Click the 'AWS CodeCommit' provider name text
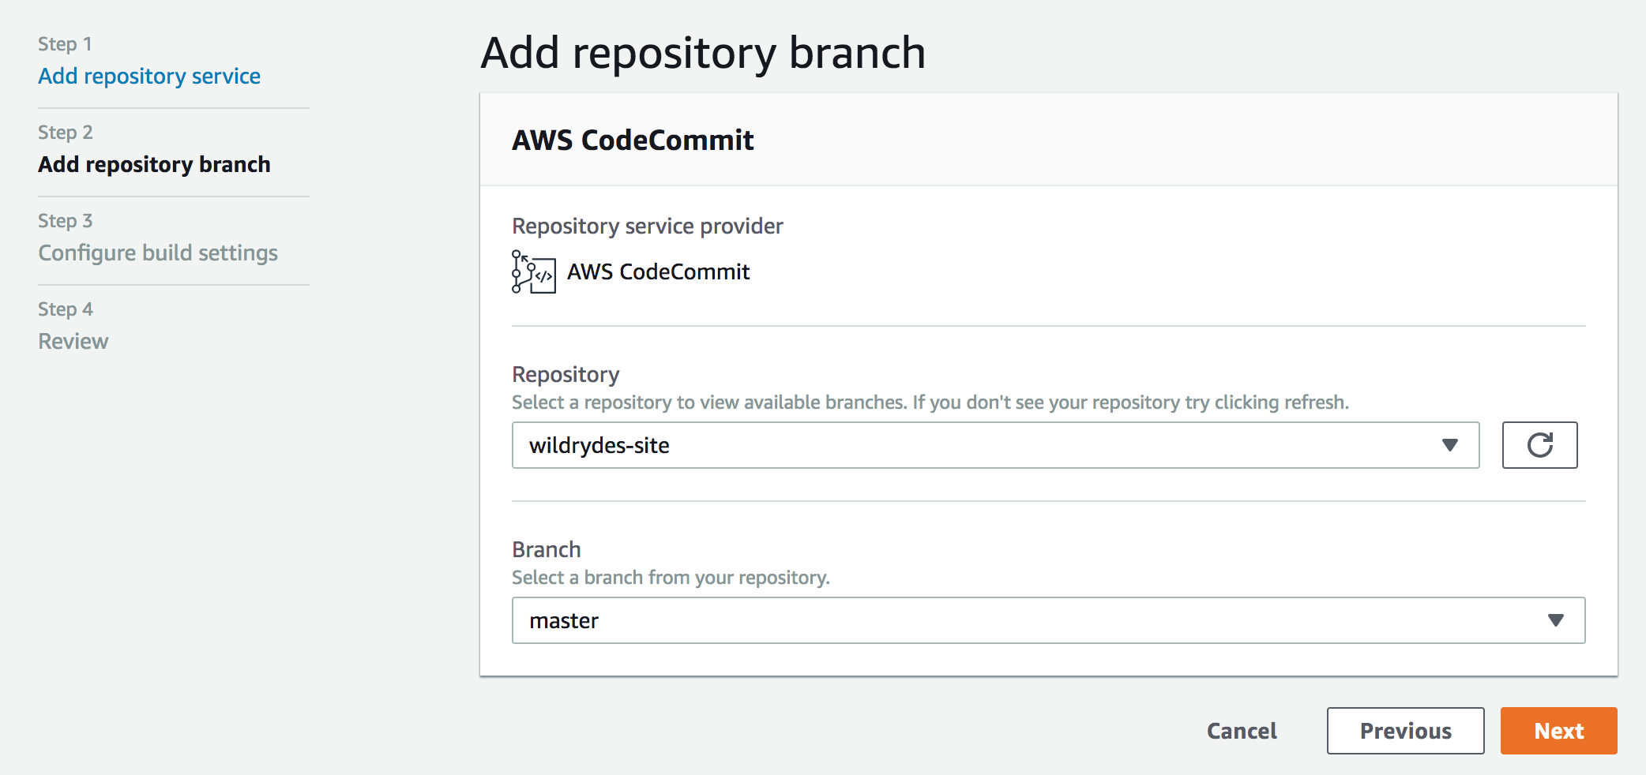 (659, 271)
